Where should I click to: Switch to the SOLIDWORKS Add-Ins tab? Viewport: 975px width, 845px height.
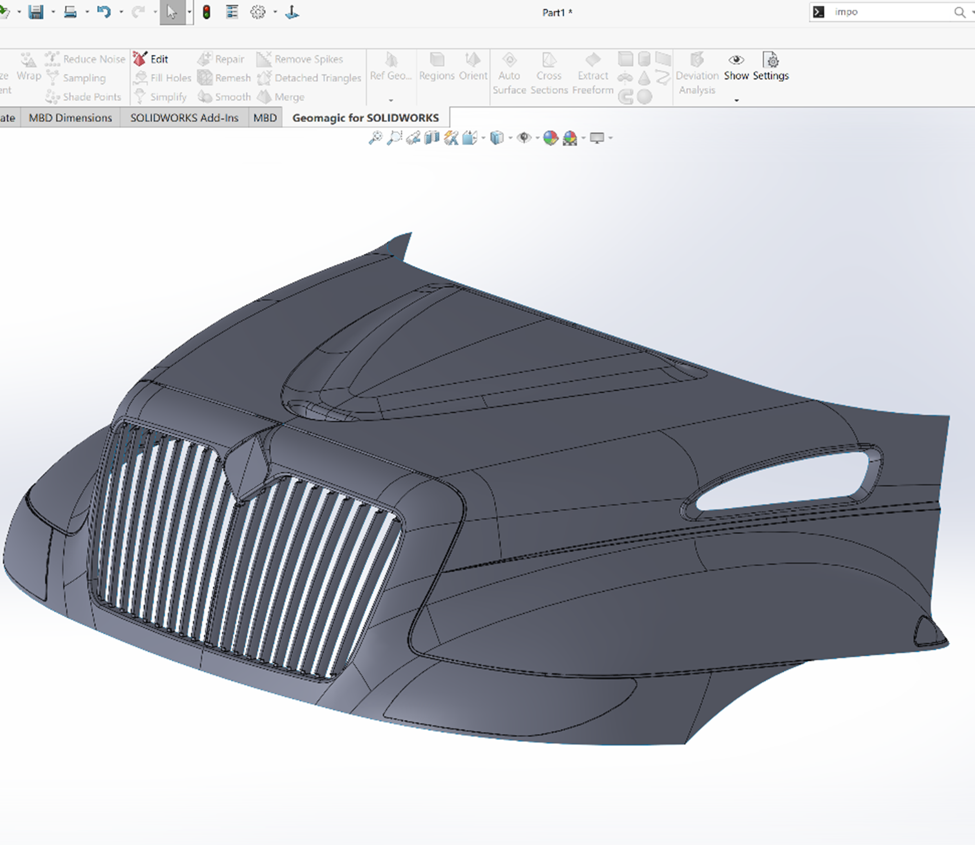pyautogui.click(x=184, y=118)
